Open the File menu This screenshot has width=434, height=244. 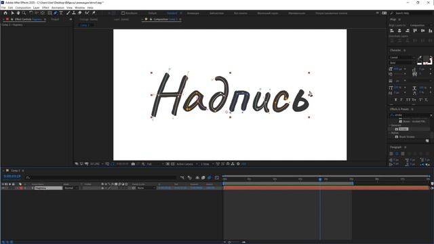(3, 7)
